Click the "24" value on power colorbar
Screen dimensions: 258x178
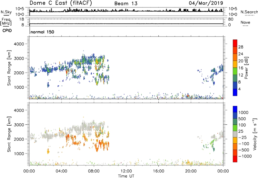pyautogui.click(x=241, y=54)
